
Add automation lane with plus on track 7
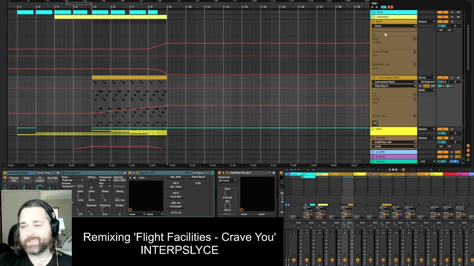click(x=415, y=95)
